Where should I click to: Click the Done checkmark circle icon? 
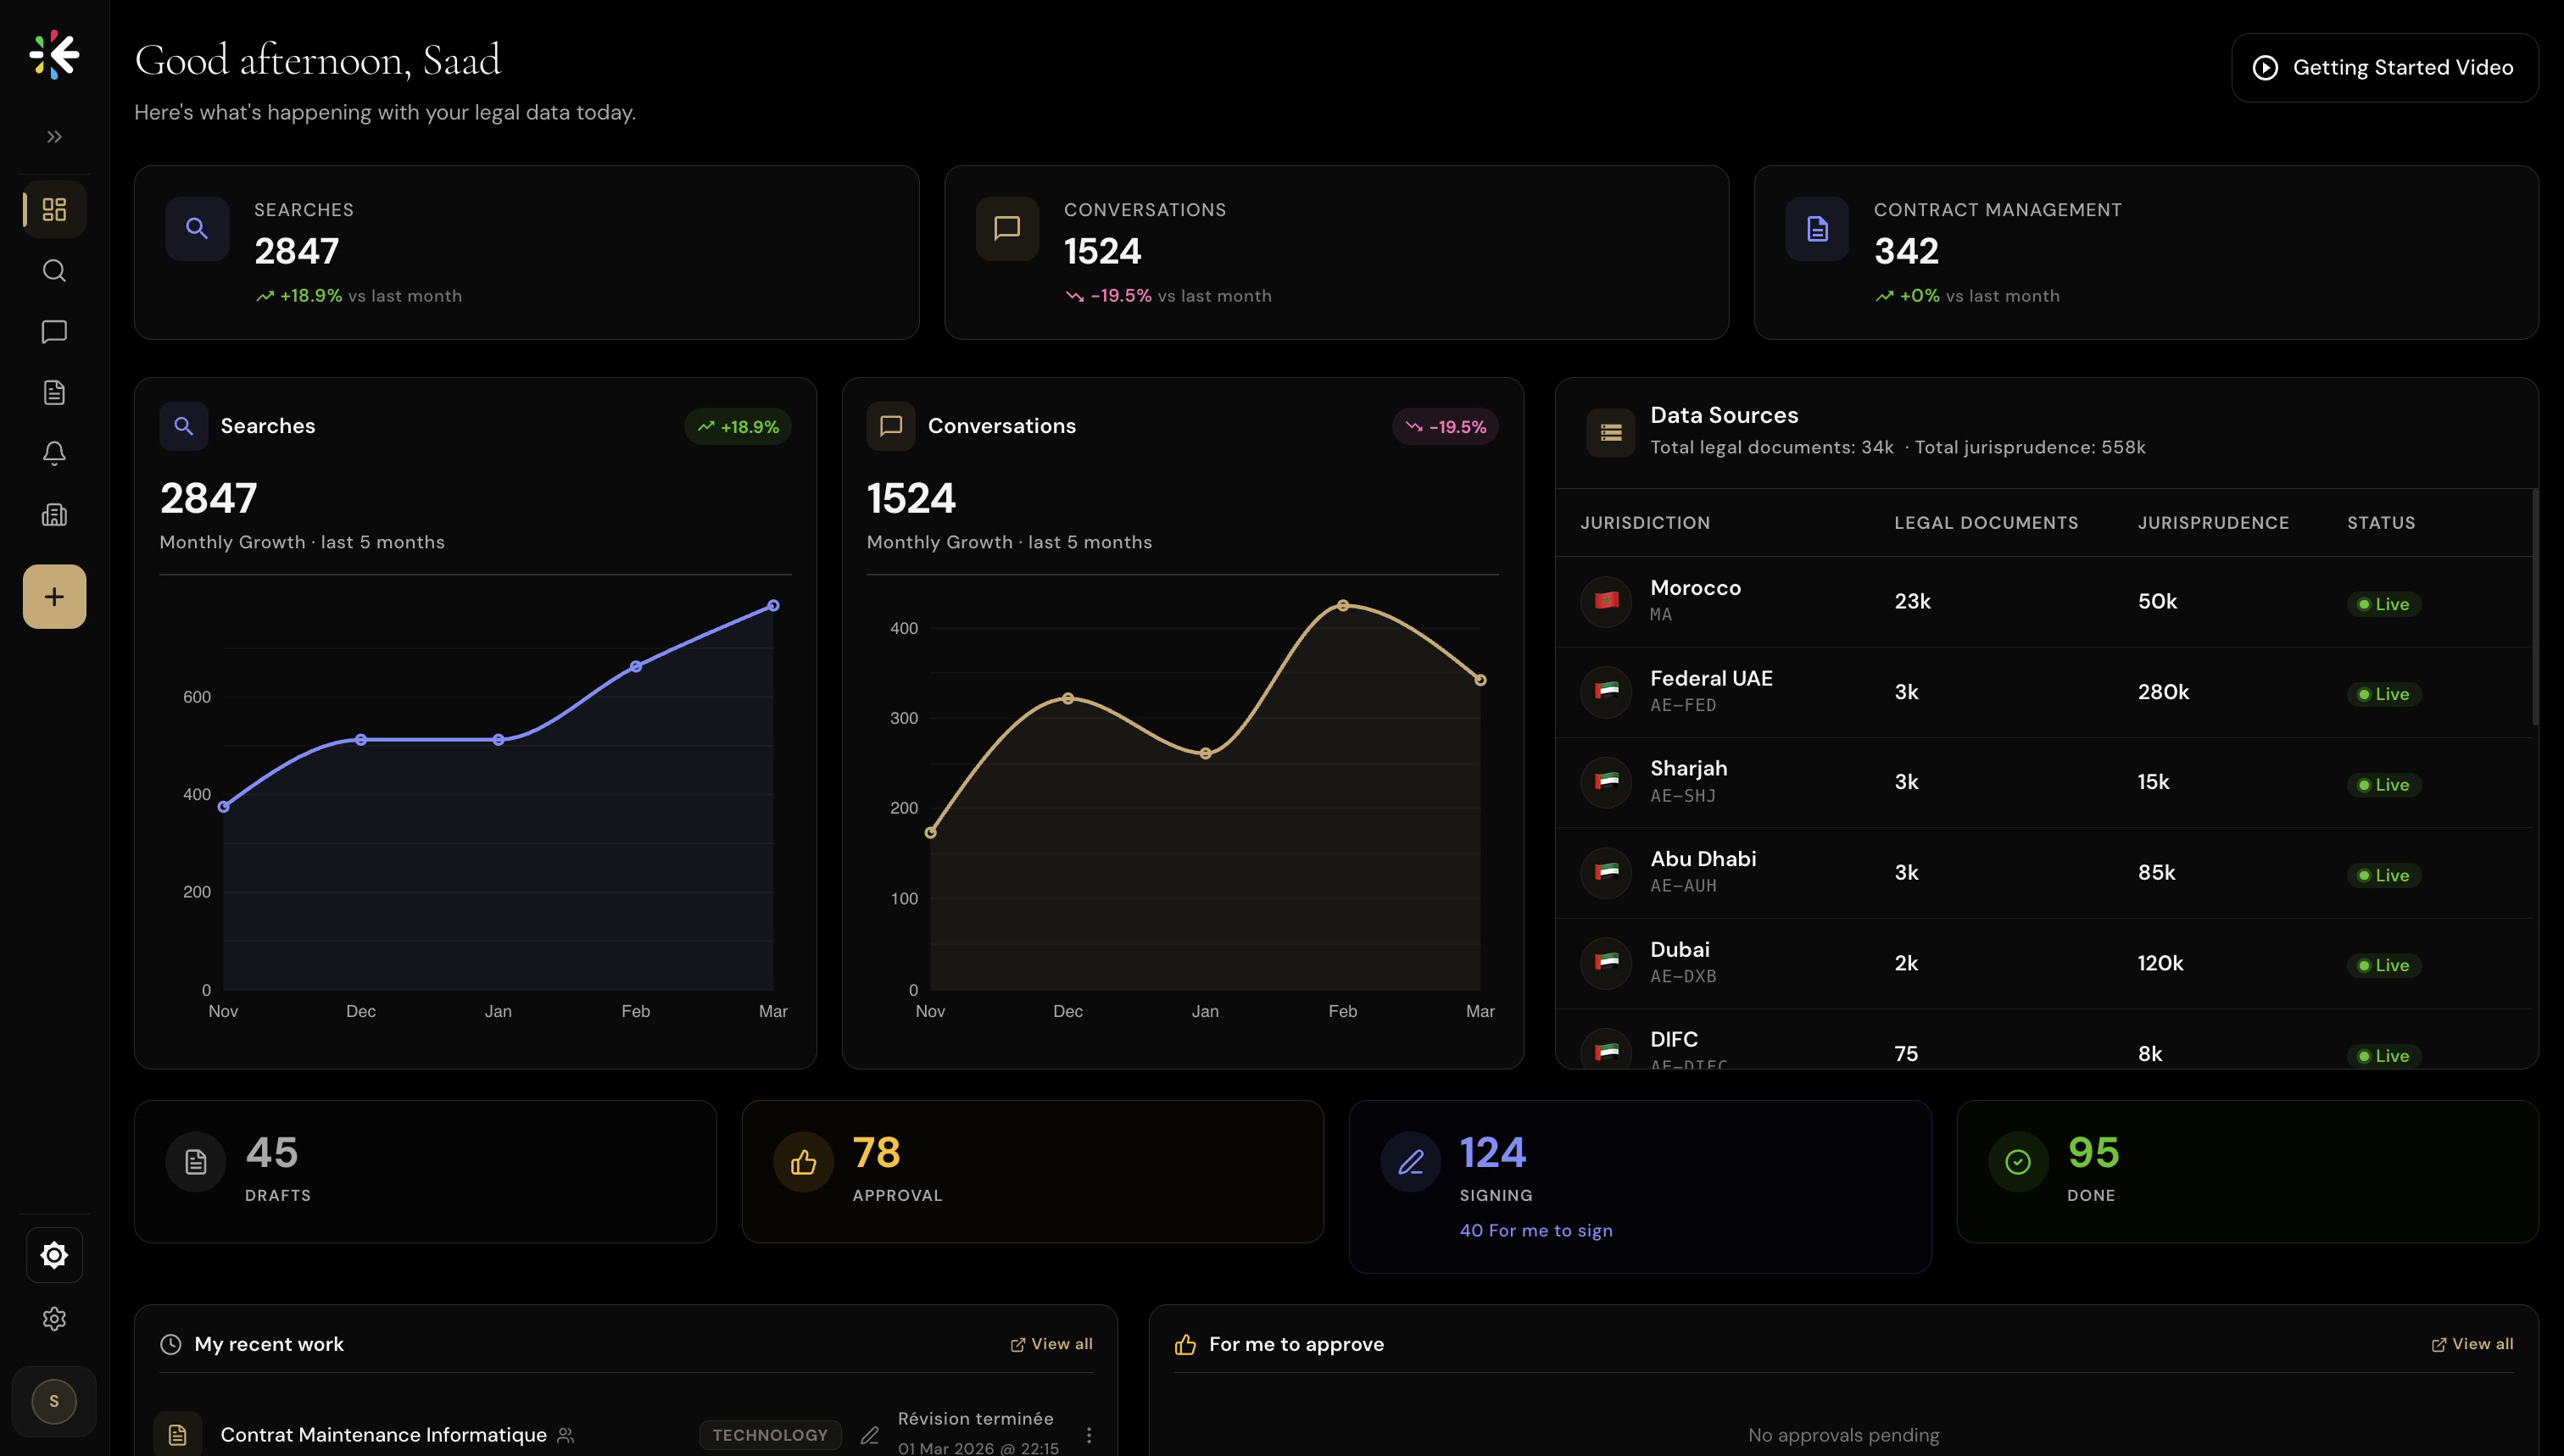(x=2018, y=1162)
